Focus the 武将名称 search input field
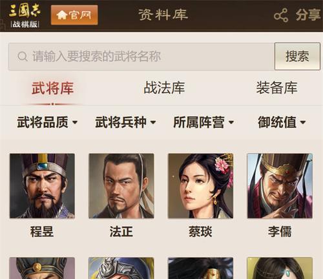323x279 pixels. pyautogui.click(x=141, y=56)
